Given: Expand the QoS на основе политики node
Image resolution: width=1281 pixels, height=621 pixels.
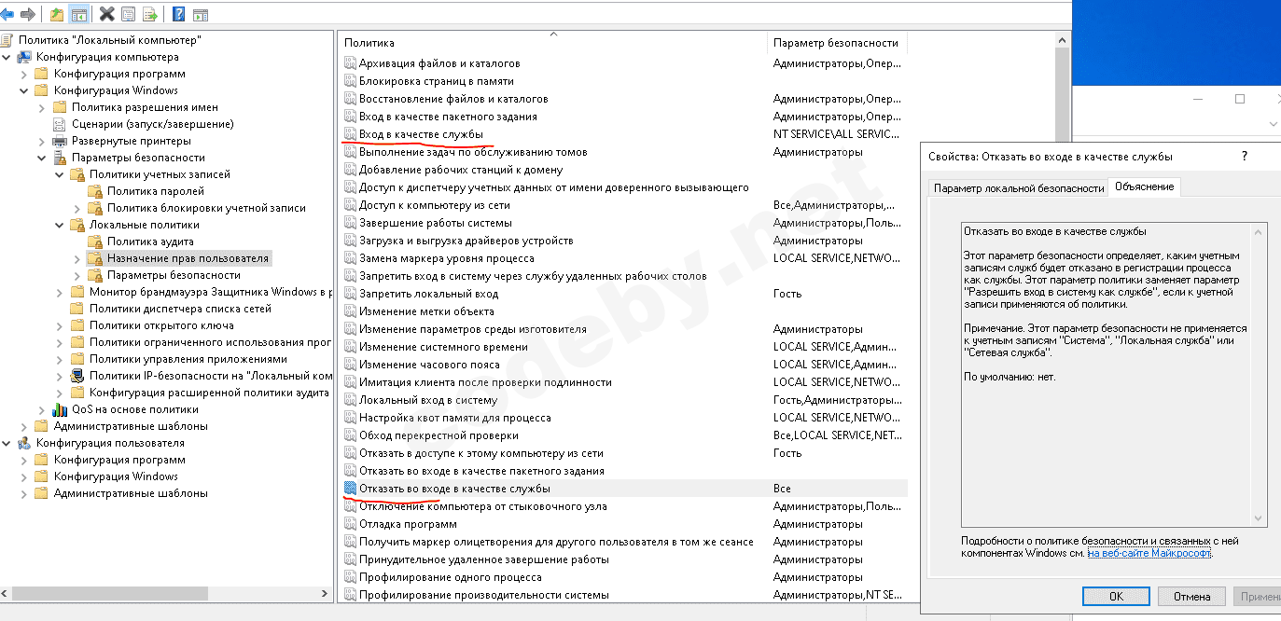Looking at the screenshot, I should [x=42, y=409].
